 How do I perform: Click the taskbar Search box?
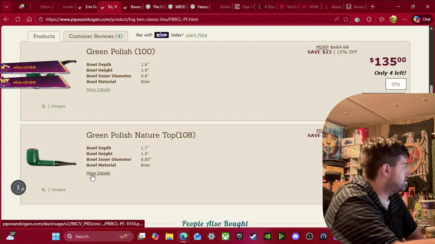[99, 237]
